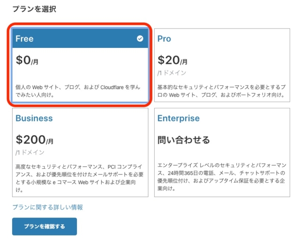Click the プランを確認する button
This screenshot has width=300, height=242.
click(45, 227)
